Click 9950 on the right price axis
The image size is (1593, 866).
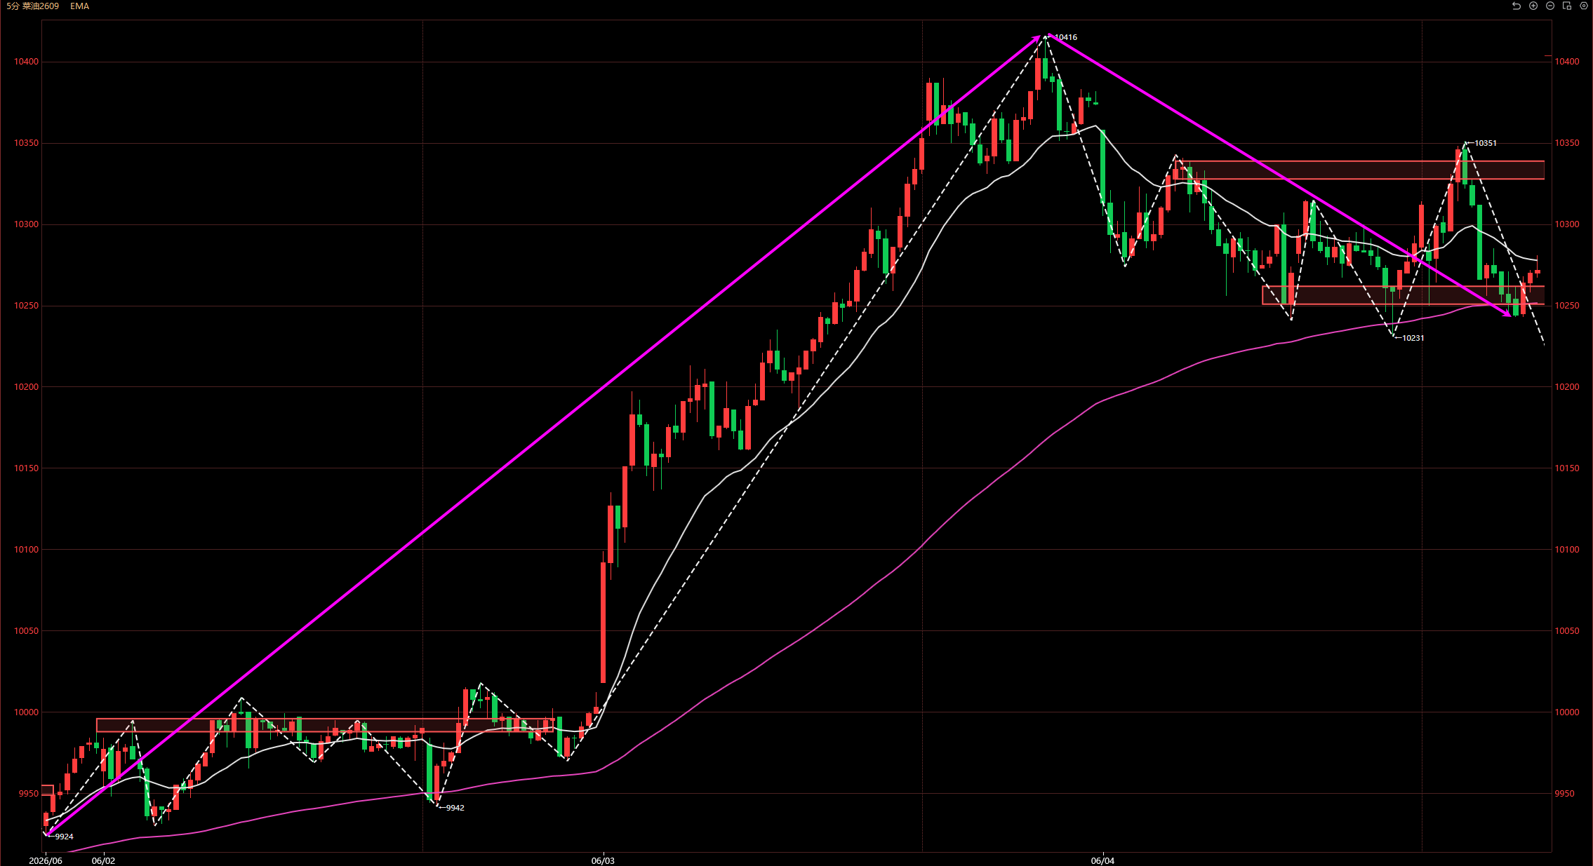[x=1565, y=794]
